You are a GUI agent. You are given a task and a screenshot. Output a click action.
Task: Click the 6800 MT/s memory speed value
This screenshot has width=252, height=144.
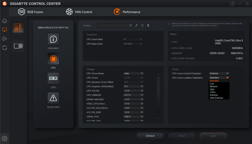coord(237,53)
